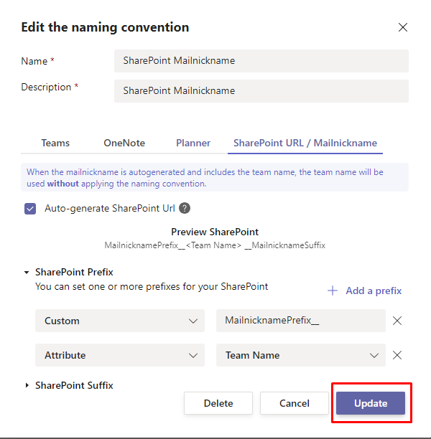Viewport: 431px width, 439px height.
Task: Remove the Attribute Team Name prefix row
Action: 397,355
